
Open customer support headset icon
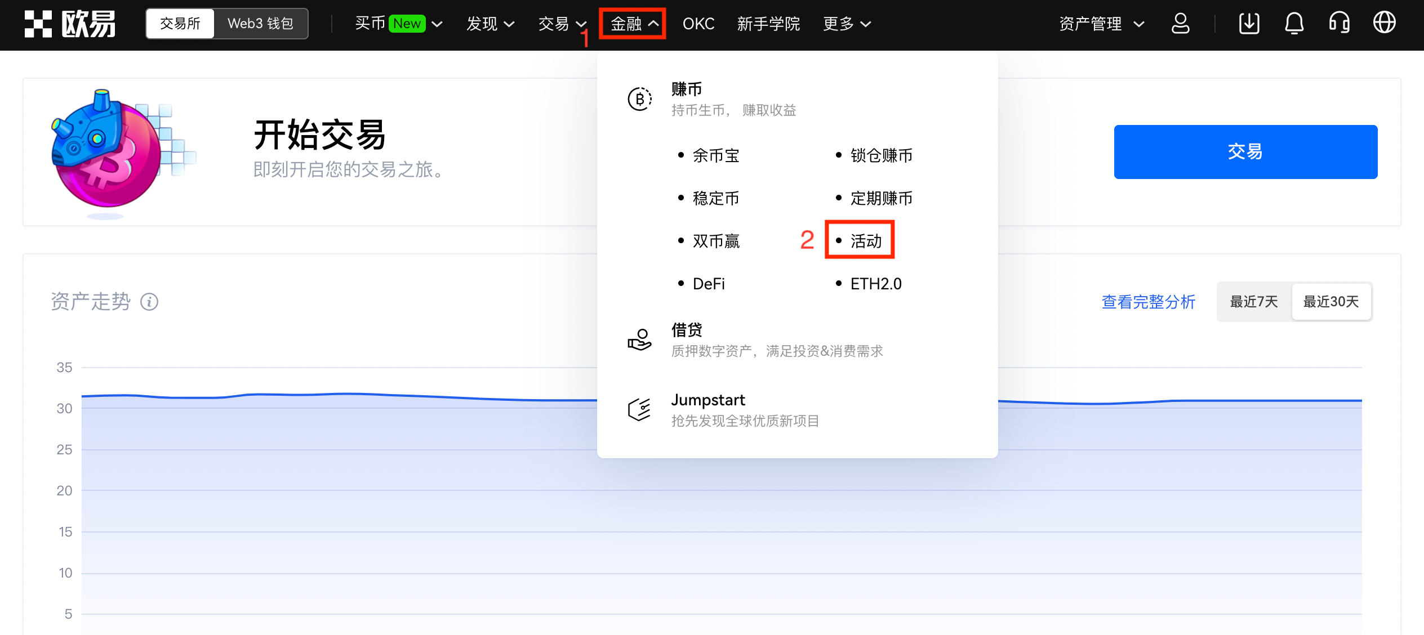point(1339,24)
